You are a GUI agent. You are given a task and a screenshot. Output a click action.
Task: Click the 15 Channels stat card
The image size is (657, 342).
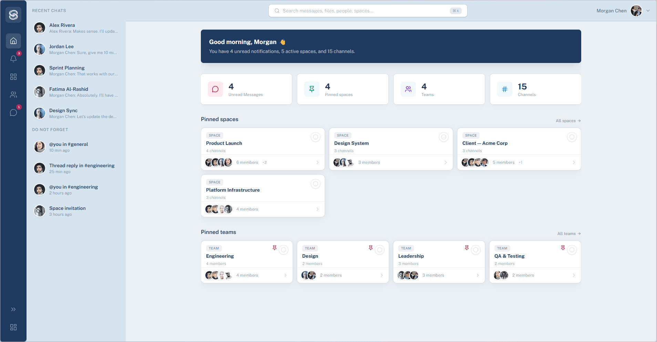click(x=536, y=89)
